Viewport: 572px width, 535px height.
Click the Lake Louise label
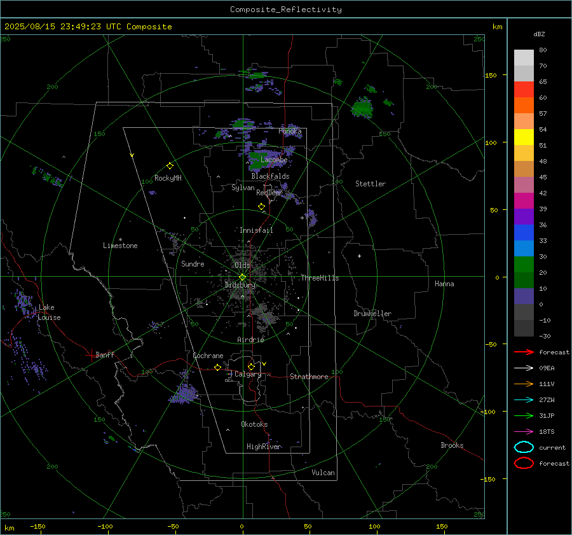pyautogui.click(x=49, y=312)
